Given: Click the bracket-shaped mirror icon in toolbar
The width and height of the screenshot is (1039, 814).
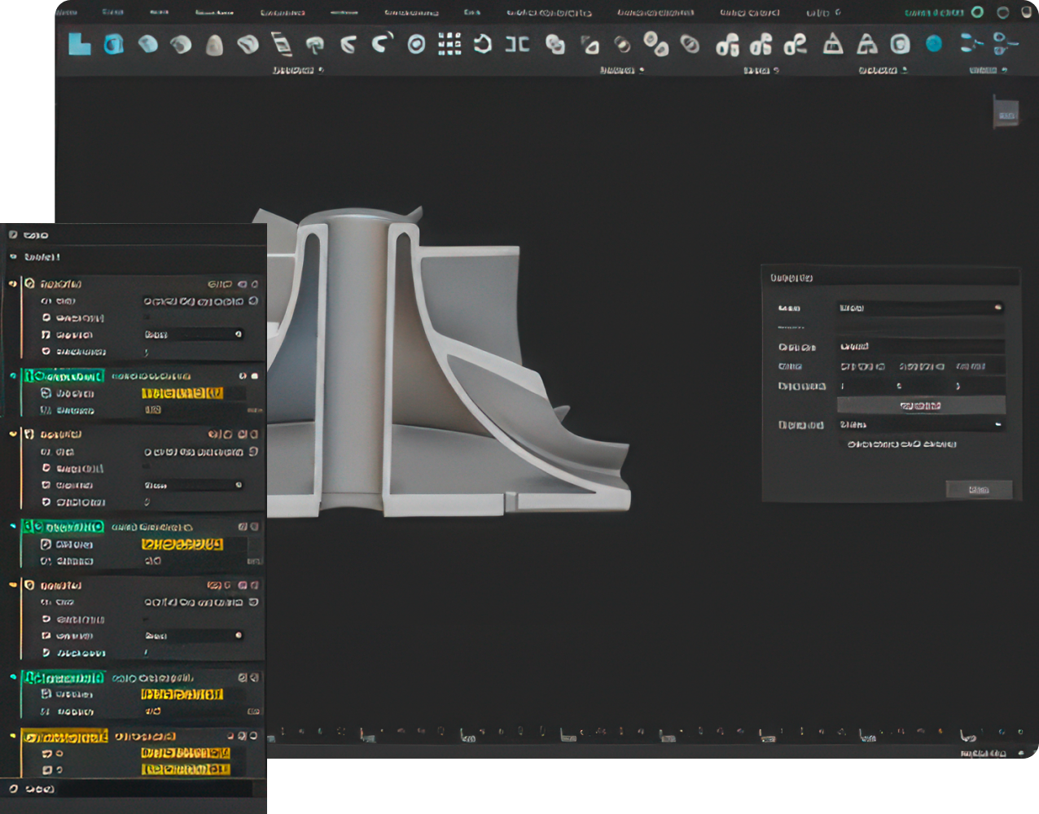Looking at the screenshot, I should (517, 44).
